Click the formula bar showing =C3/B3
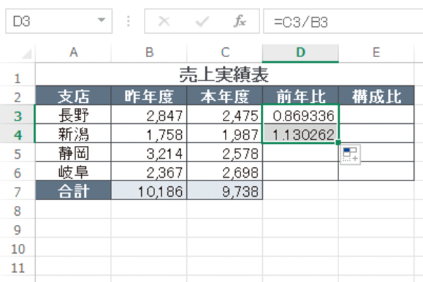This screenshot has width=423, height=282. pos(343,21)
